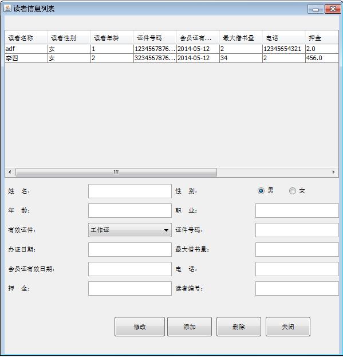Click the horizontal scrollbar right arrow
This screenshot has width=343, height=357.
(333, 172)
